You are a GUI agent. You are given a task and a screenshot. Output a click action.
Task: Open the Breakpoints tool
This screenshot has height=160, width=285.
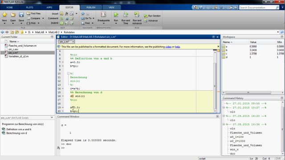103,15
